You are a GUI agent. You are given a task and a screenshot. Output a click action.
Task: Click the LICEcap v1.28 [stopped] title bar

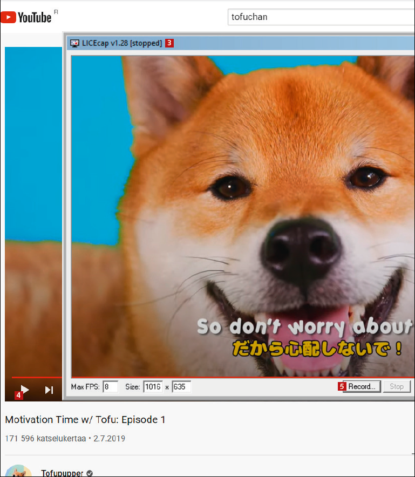click(240, 43)
